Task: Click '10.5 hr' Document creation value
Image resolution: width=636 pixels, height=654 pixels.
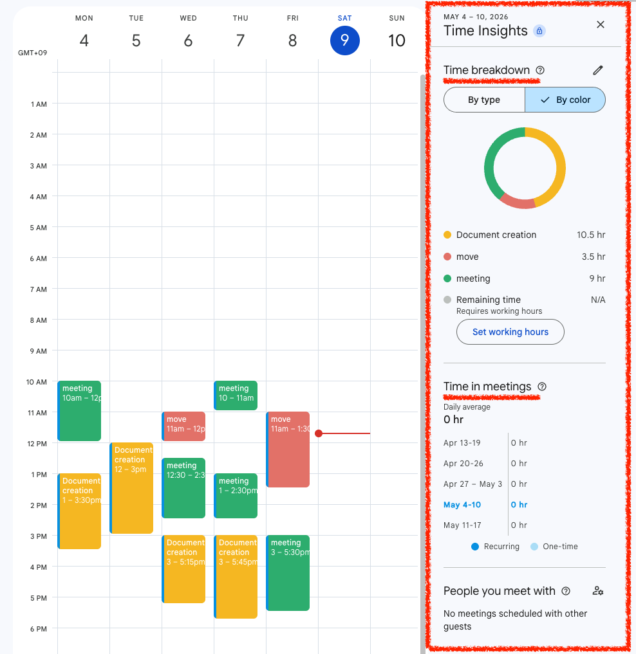Action: click(591, 235)
